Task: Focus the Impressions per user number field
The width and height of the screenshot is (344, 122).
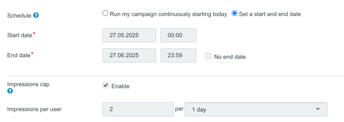Action: [138, 109]
